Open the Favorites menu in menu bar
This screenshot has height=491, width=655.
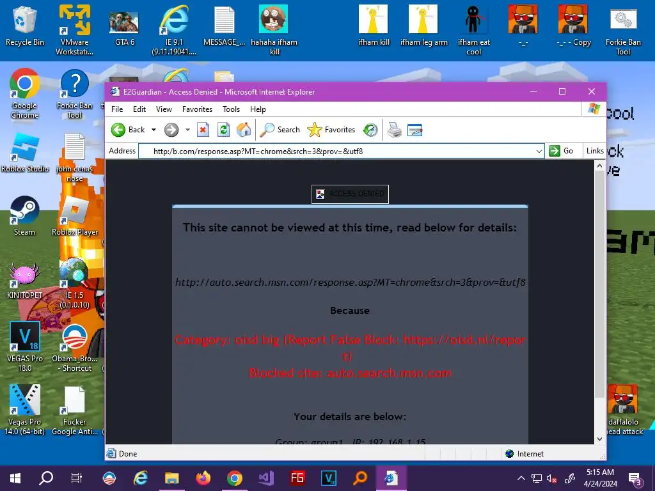tap(197, 109)
